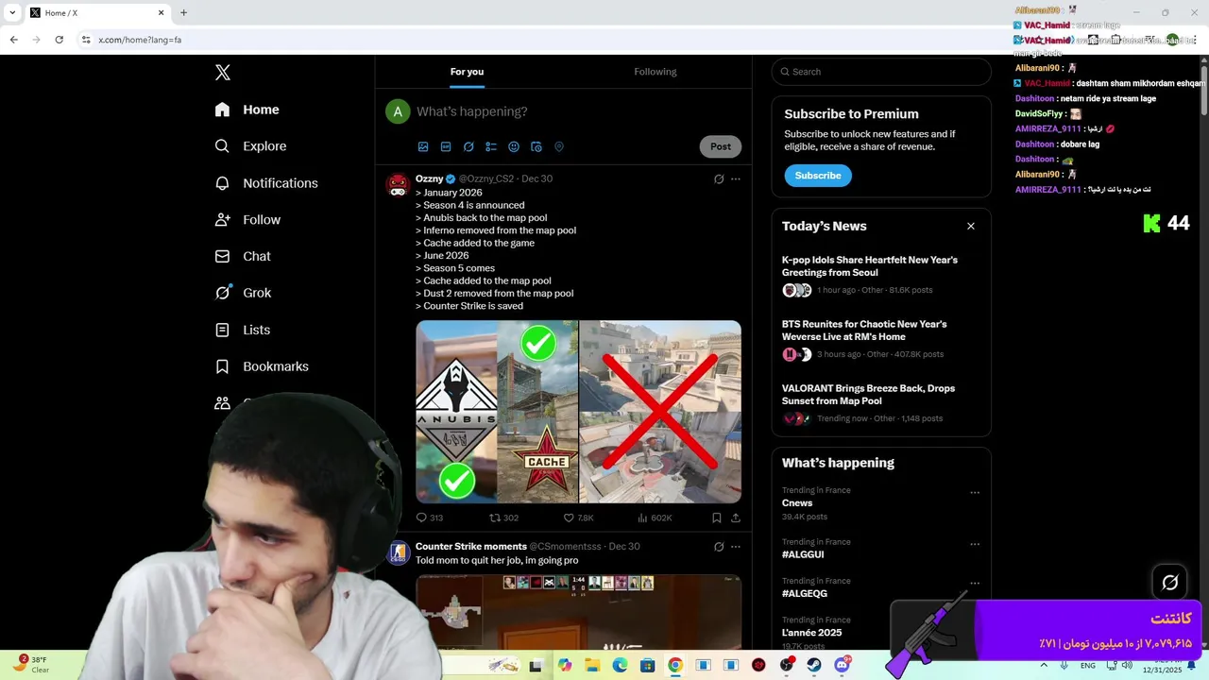The height and width of the screenshot is (680, 1209).
Task: Switch to the Following tab
Action: (656, 72)
